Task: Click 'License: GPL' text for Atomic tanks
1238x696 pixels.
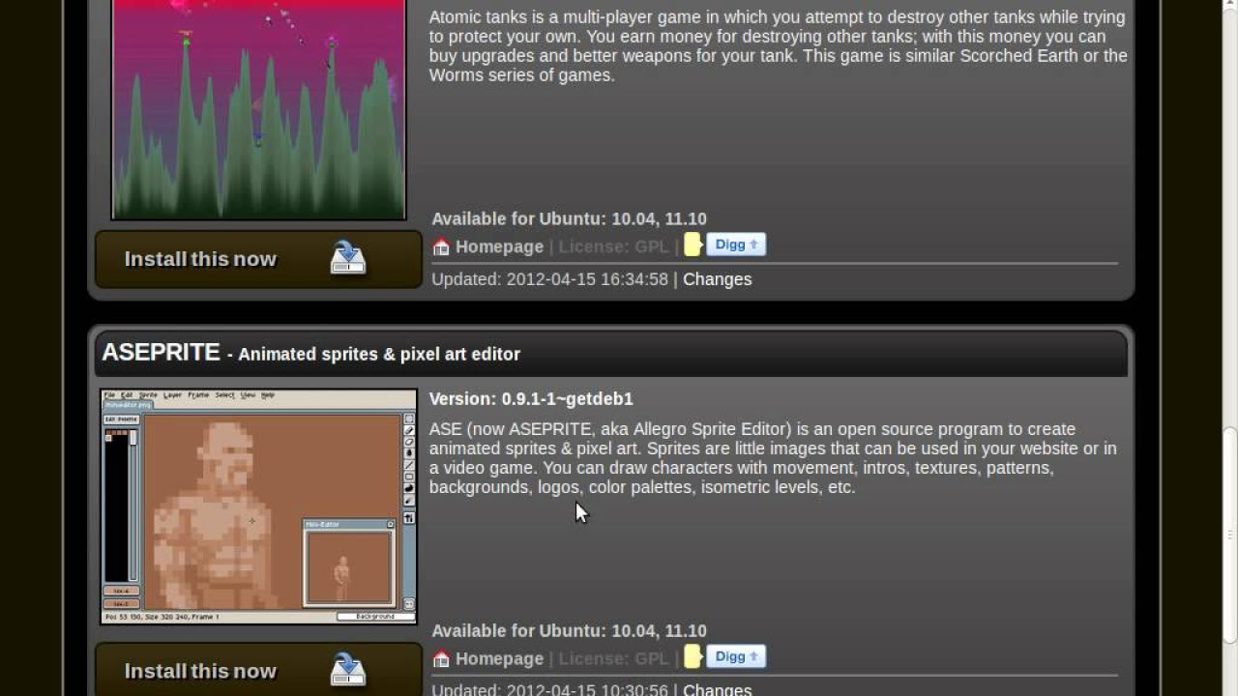Action: (x=613, y=246)
